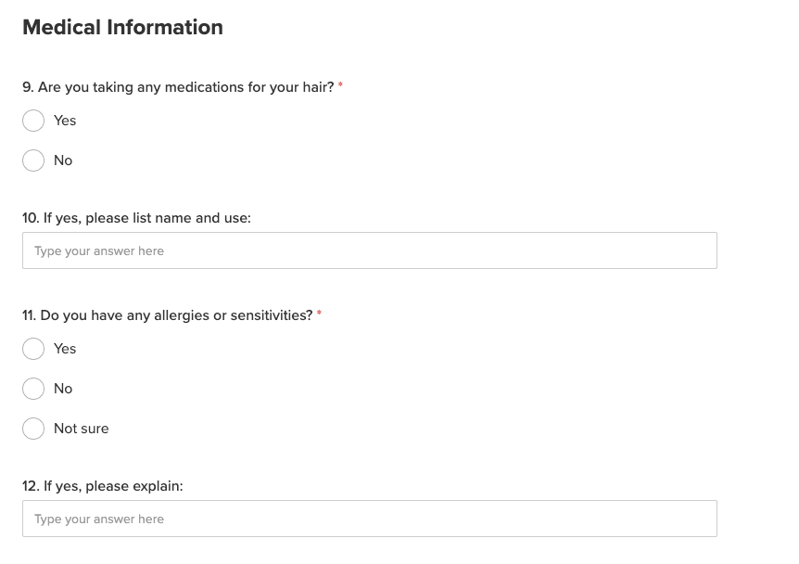The height and width of the screenshot is (564, 799).
Task: Click the Medical Information section heading
Action: (122, 28)
